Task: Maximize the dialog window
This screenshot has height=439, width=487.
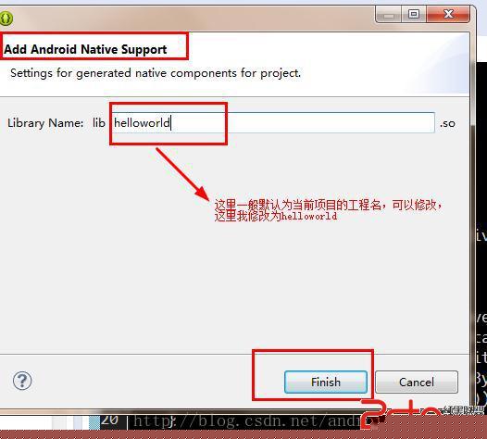Action: click(414, 14)
